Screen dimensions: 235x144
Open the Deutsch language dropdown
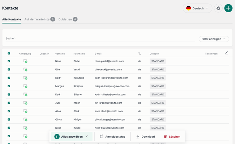pos(197,8)
